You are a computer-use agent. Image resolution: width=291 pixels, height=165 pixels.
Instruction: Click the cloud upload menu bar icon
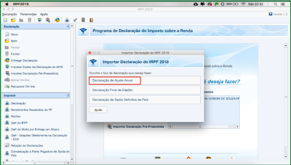point(196,4)
